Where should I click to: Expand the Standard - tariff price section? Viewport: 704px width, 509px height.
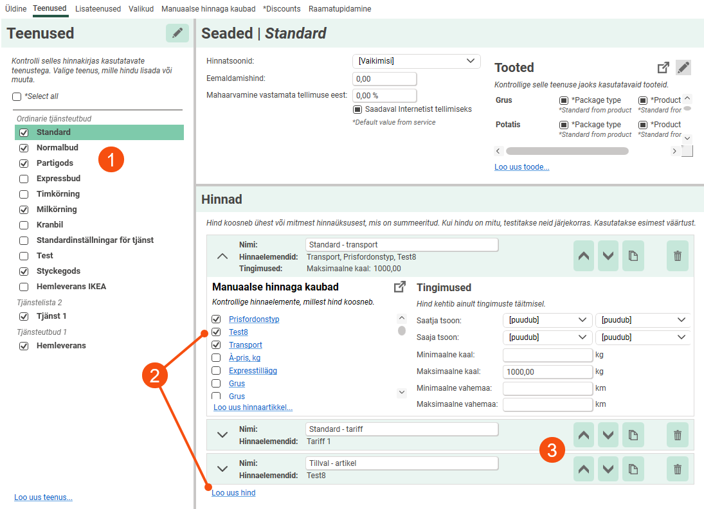(x=222, y=435)
